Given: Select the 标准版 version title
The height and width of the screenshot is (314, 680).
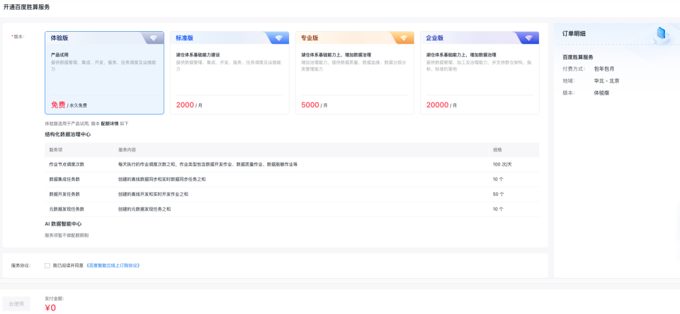Looking at the screenshot, I should tap(185, 38).
